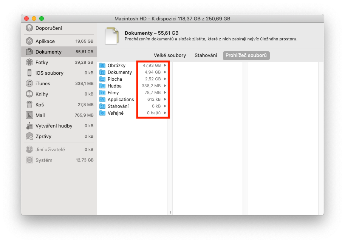Expand the Applications folder arrow

click(x=165, y=99)
